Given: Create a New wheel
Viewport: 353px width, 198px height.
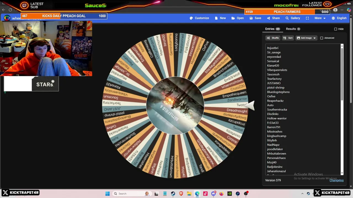Looking at the screenshot, I should [220, 18].
